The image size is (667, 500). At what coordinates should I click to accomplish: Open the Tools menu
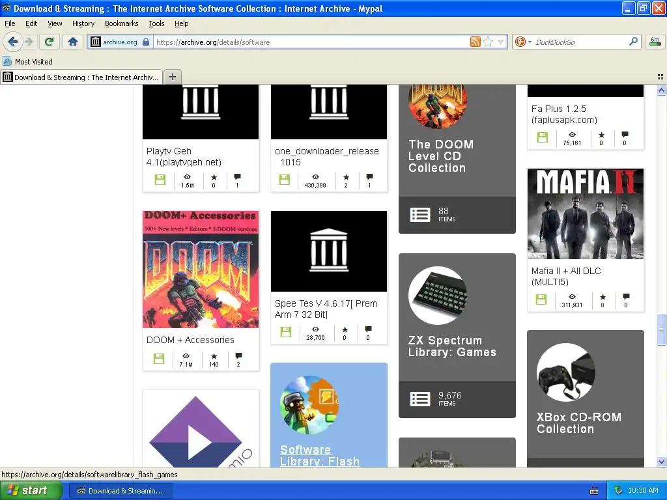(x=156, y=23)
